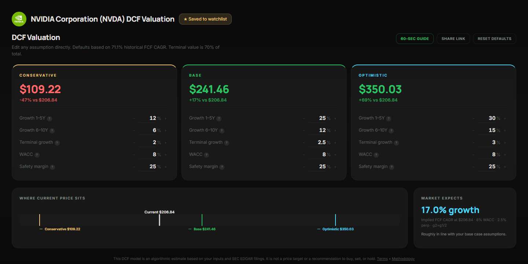Toggle the Saved to watchlist button
Screen dimensions: 528x264
click(x=205, y=19)
